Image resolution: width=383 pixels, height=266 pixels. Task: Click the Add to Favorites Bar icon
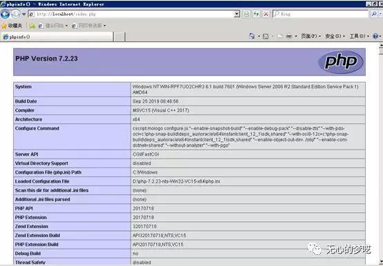click(x=32, y=25)
